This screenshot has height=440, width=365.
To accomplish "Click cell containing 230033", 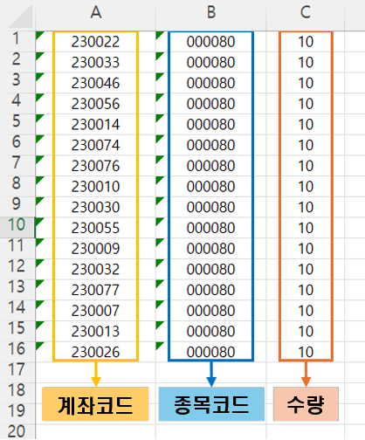I will tap(95, 62).
